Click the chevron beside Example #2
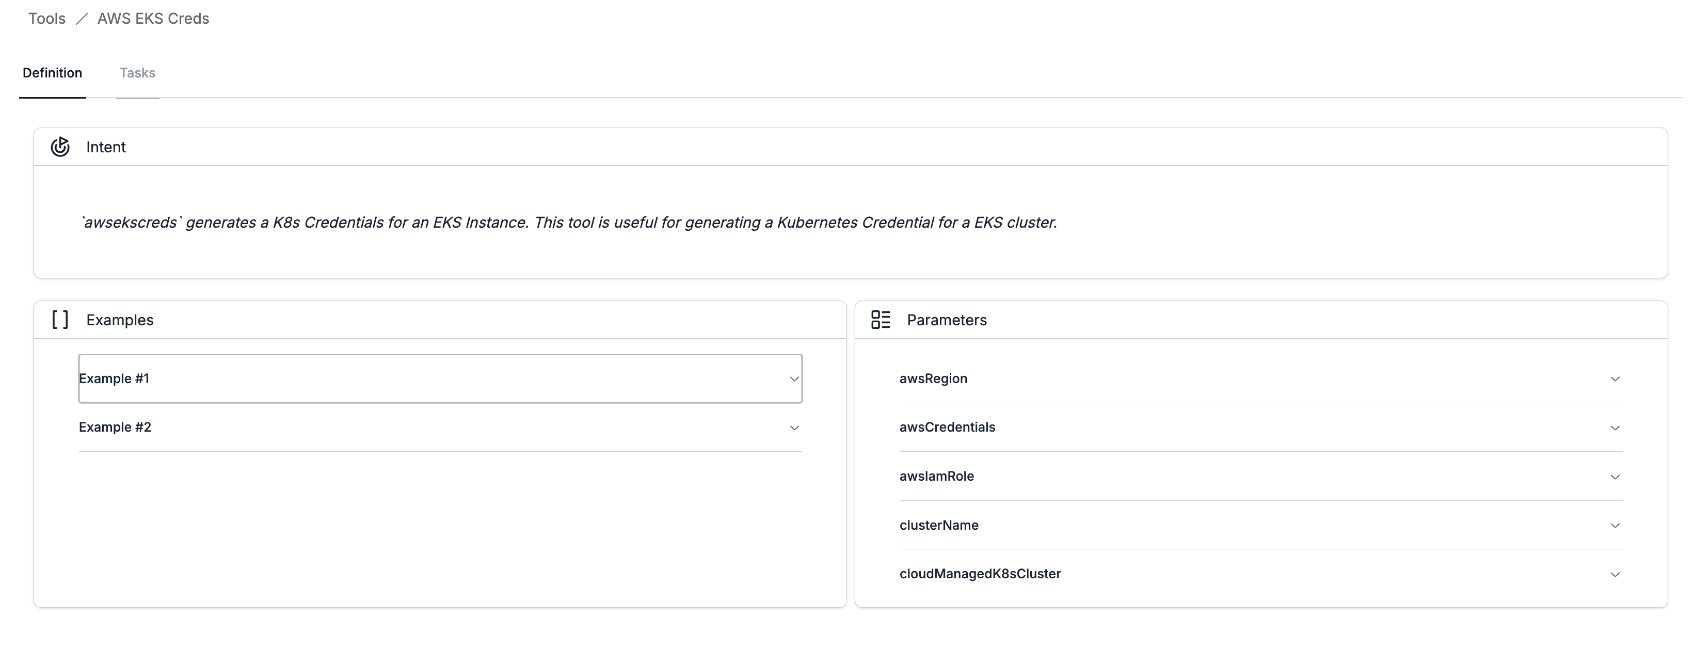1694x664 pixels. (794, 428)
